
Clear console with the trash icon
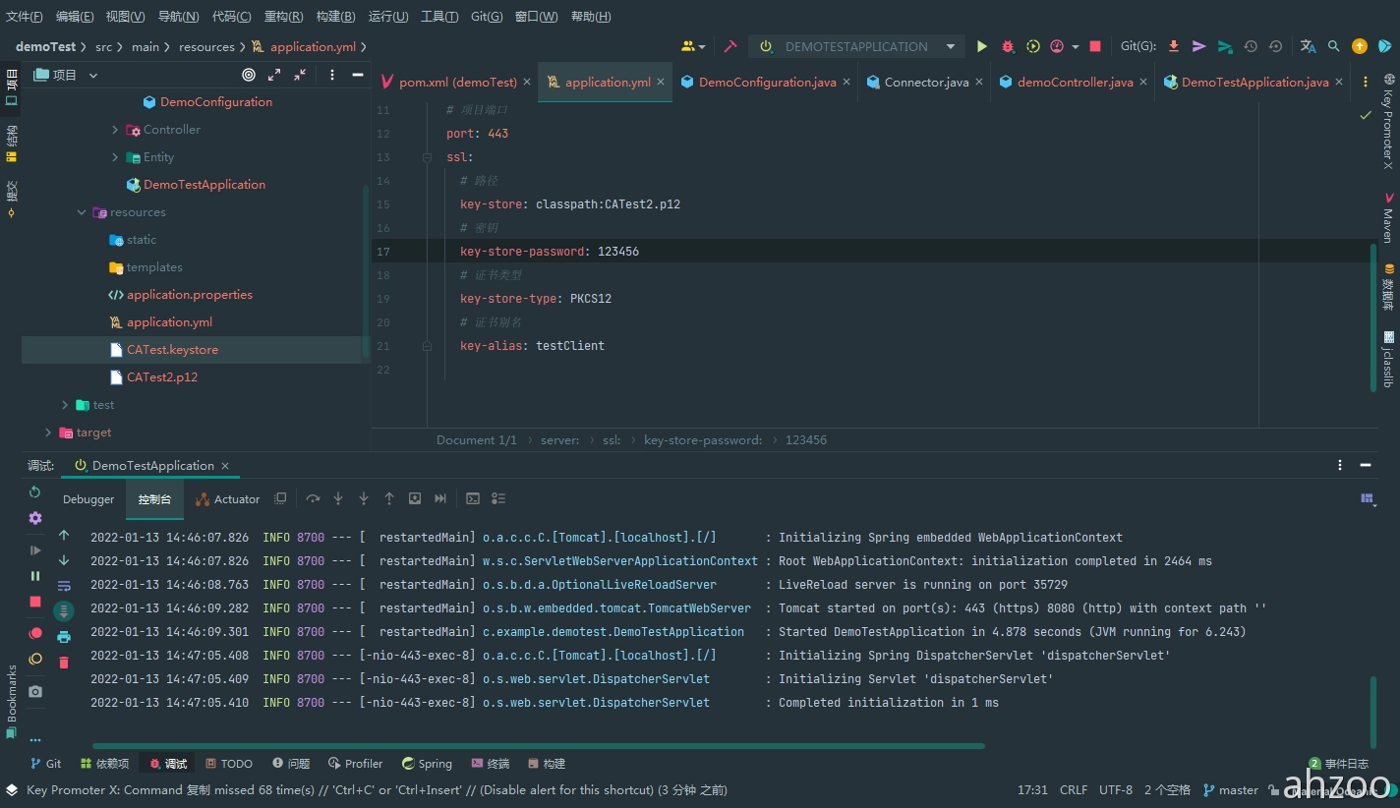[x=64, y=663]
